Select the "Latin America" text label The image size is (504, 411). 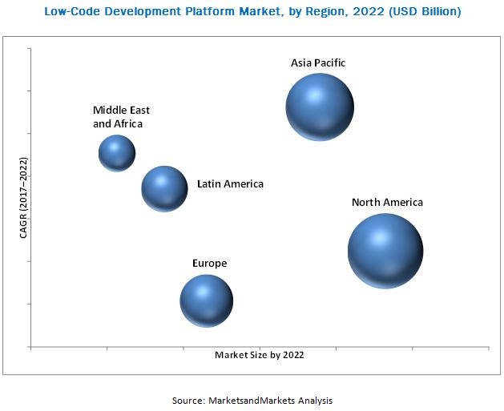click(x=230, y=184)
